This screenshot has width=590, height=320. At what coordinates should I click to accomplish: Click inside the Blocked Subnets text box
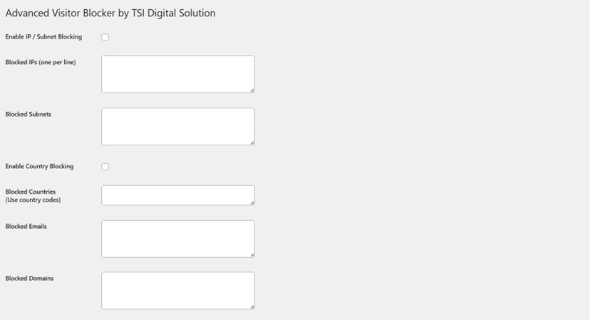[x=177, y=126]
